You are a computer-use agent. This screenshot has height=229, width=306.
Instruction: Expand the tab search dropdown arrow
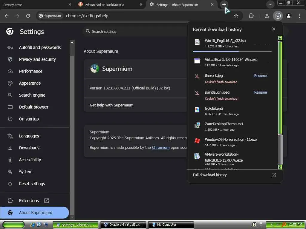270,4
